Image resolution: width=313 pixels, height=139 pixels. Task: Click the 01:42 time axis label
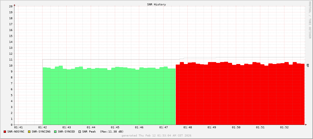click(43, 127)
